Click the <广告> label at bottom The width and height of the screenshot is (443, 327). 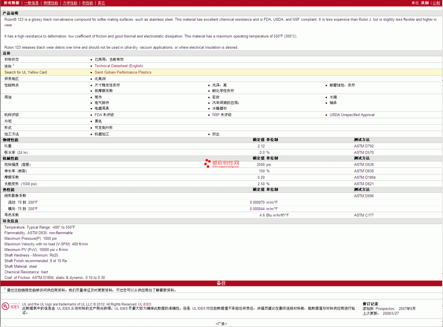coord(221,324)
